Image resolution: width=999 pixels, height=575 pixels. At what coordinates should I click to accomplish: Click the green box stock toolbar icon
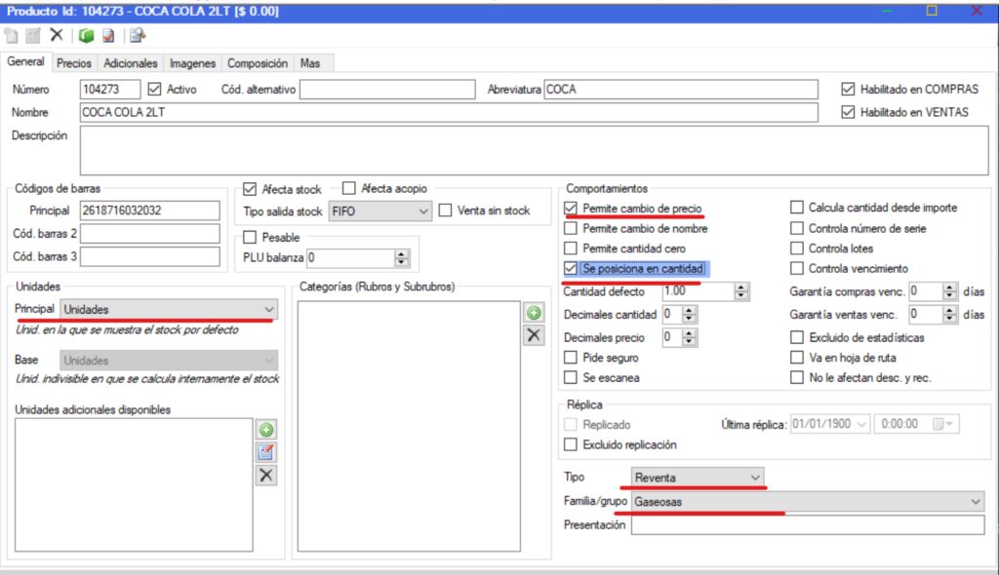pos(86,36)
